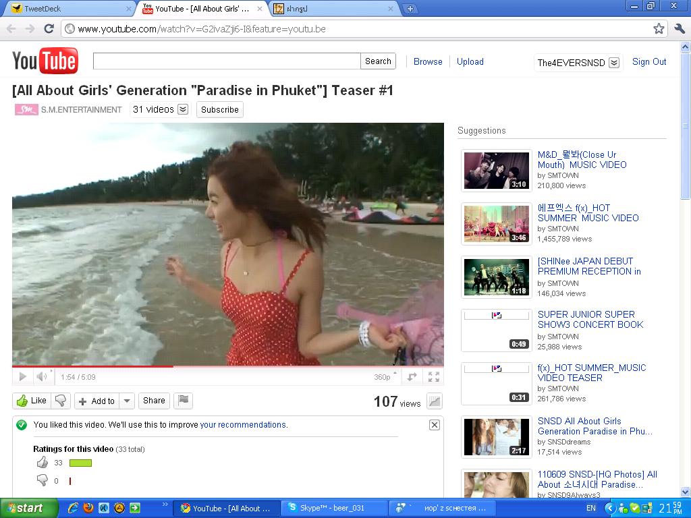Click the scrollbar down arrow

[x=686, y=492]
